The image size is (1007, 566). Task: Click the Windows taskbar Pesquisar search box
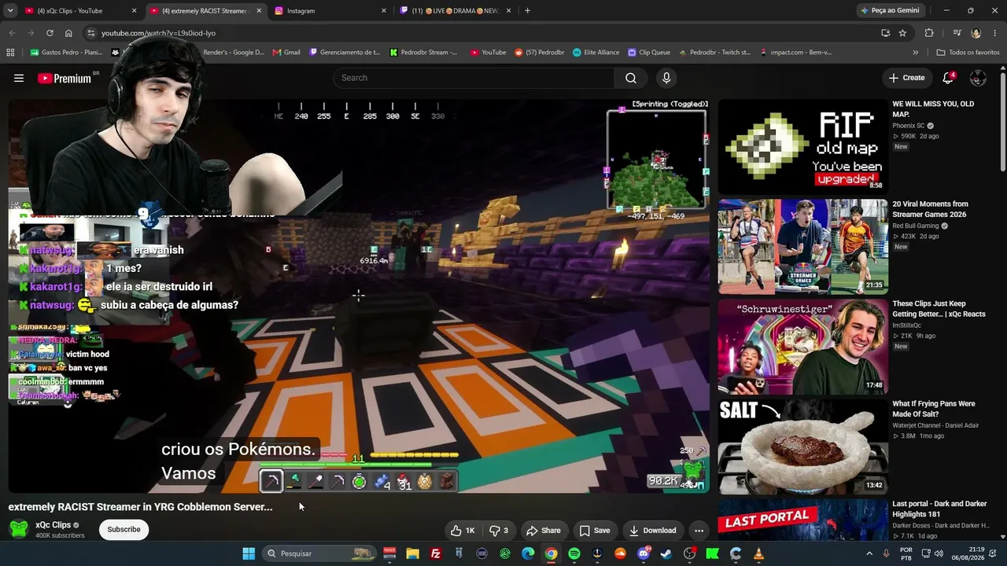coord(318,553)
